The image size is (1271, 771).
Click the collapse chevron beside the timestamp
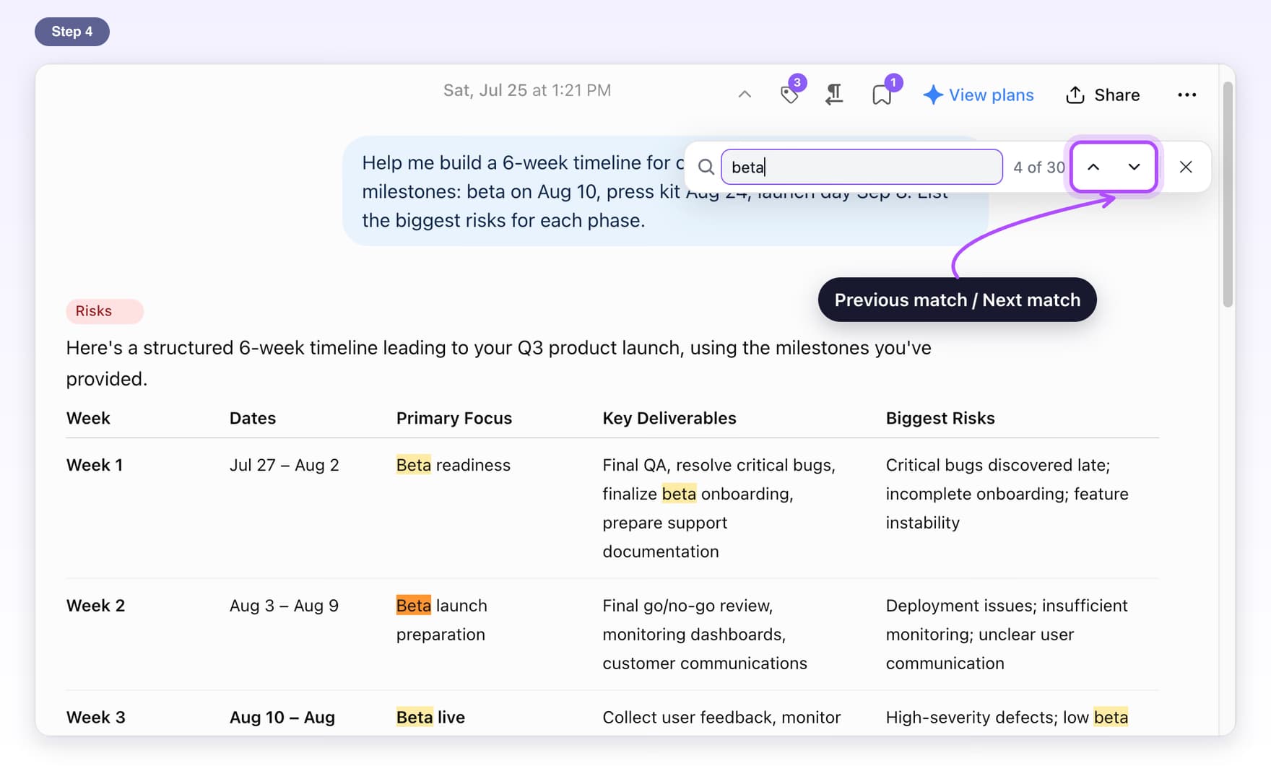coord(745,95)
